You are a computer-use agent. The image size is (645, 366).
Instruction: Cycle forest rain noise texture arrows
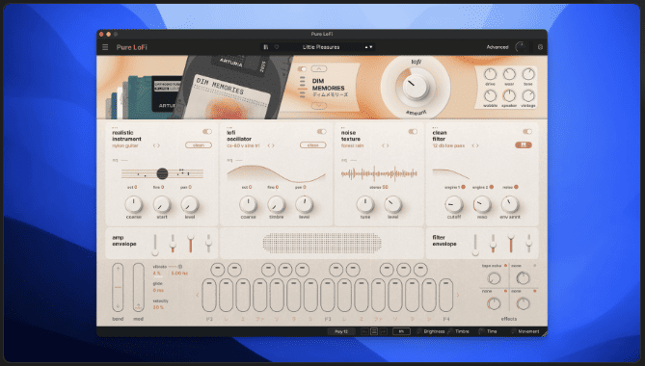(385, 145)
